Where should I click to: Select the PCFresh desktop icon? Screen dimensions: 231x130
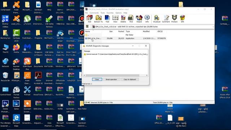27,91
